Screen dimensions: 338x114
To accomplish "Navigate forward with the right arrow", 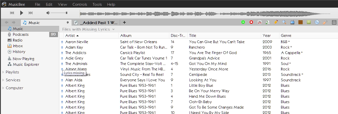I will (x=13, y=22).
